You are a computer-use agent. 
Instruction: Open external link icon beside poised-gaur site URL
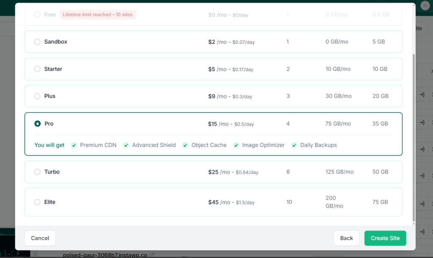[152, 255]
